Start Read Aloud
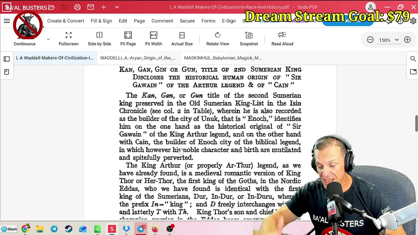 pos(282,39)
